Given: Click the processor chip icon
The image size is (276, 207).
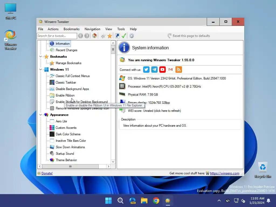Looking at the screenshot, I should pos(122,87).
